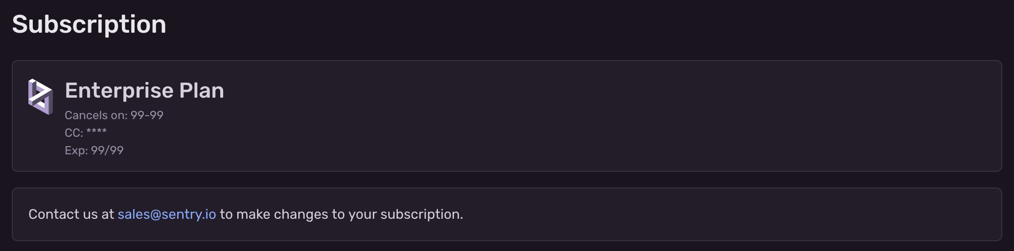Click the purple Enterprise Plan logo icon

coord(40,97)
